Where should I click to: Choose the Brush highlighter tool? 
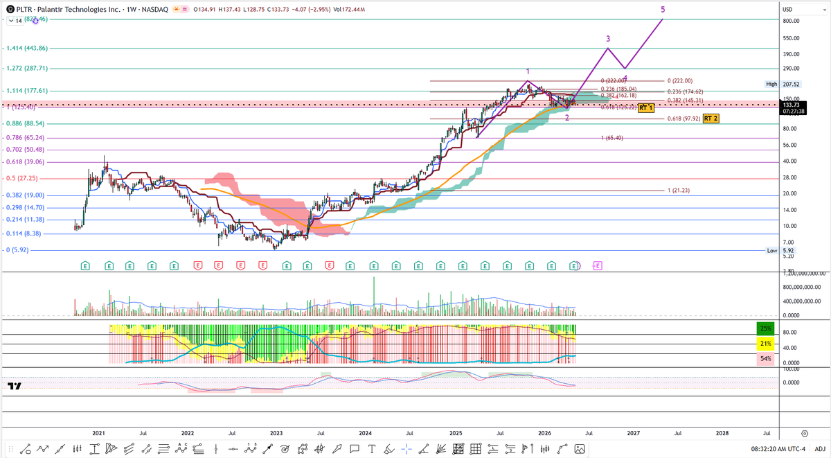[389, 449]
